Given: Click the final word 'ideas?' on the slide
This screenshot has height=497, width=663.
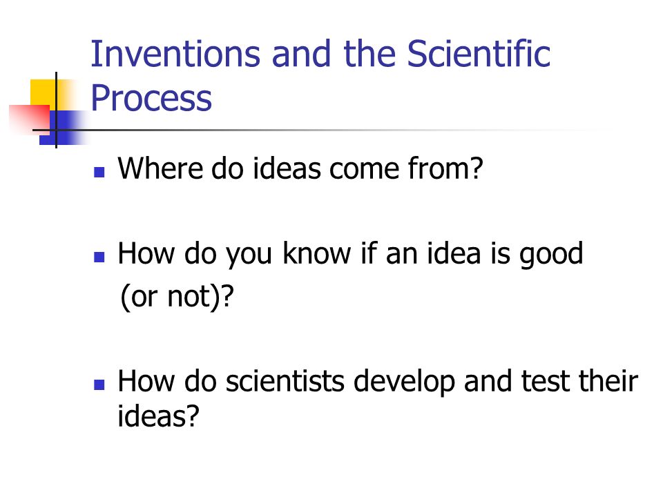Looking at the screenshot, I should (158, 416).
